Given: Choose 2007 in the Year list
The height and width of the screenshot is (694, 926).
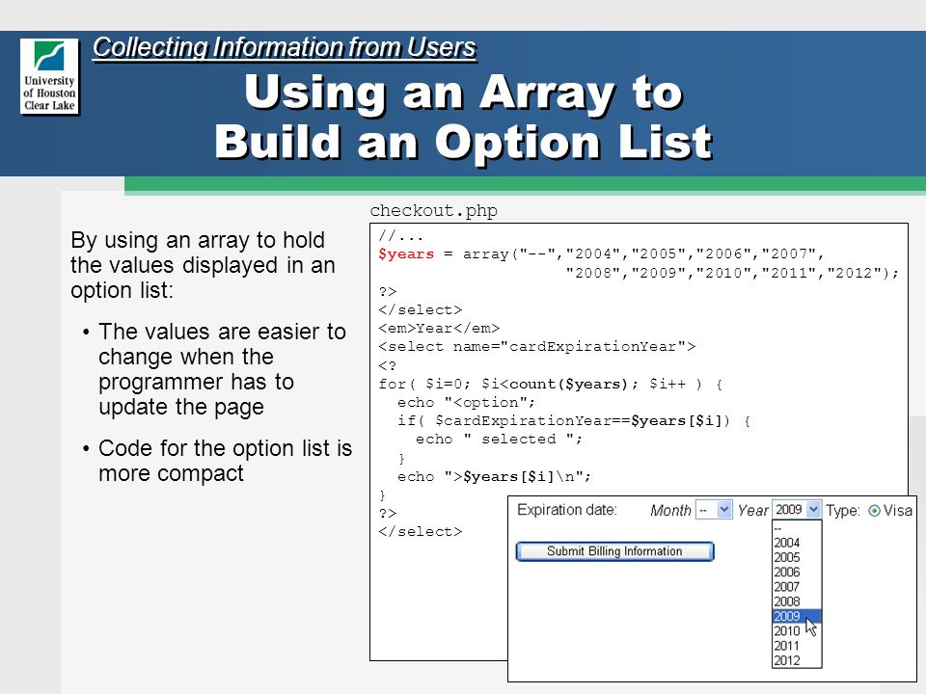Looking at the screenshot, I should tap(796, 587).
